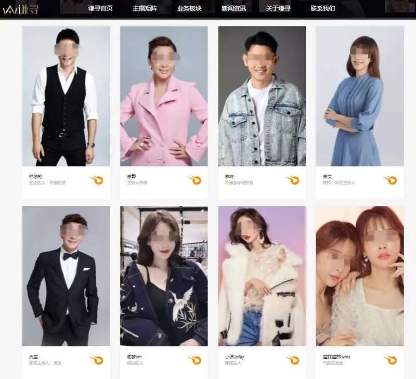Click the orange flame icon on 林依轮's card

pyautogui.click(x=97, y=180)
